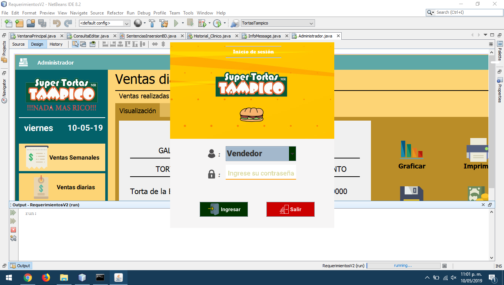Open Firefox from the taskbar
504x285 pixels.
(46, 278)
